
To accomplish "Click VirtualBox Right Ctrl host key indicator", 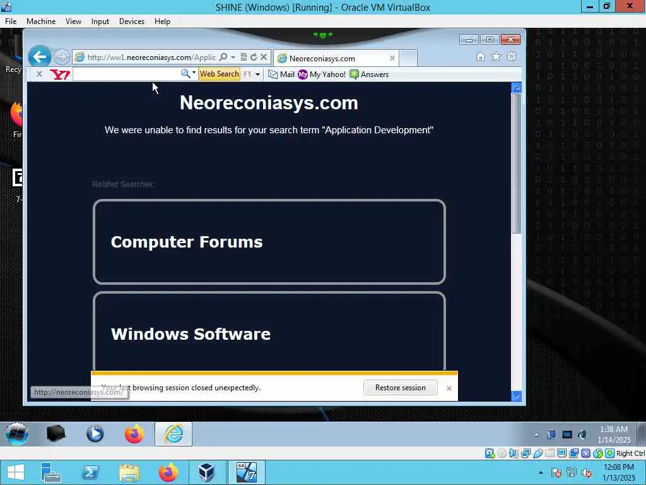I will tap(630, 453).
